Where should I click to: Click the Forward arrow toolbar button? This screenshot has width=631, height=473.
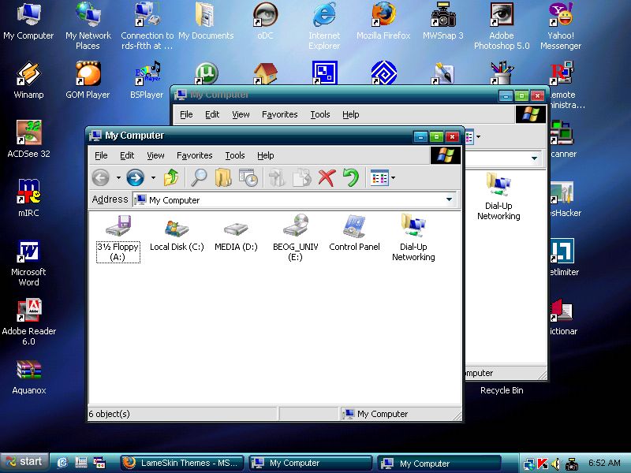[135, 177]
